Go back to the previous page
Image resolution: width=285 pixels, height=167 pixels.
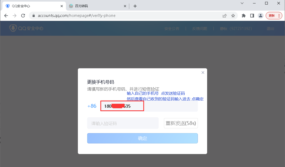point(6,16)
